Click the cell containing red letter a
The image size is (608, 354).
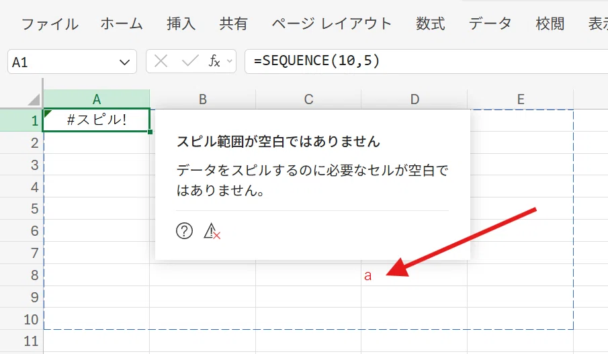414,275
